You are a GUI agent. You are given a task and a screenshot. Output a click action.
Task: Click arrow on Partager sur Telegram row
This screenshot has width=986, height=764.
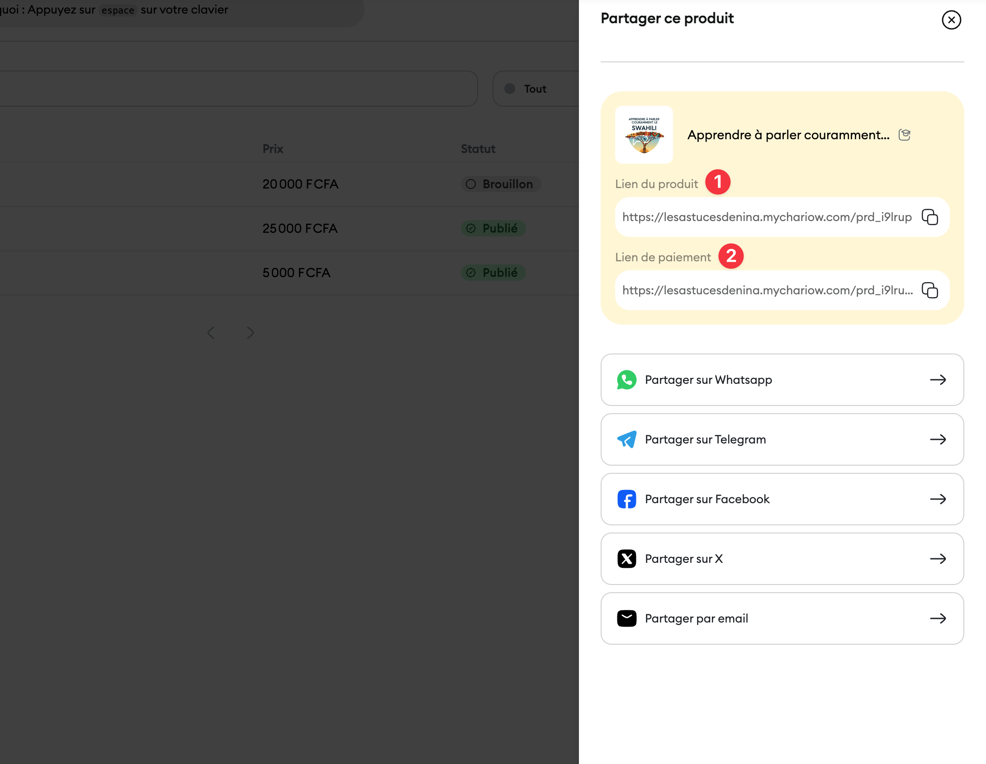point(938,439)
